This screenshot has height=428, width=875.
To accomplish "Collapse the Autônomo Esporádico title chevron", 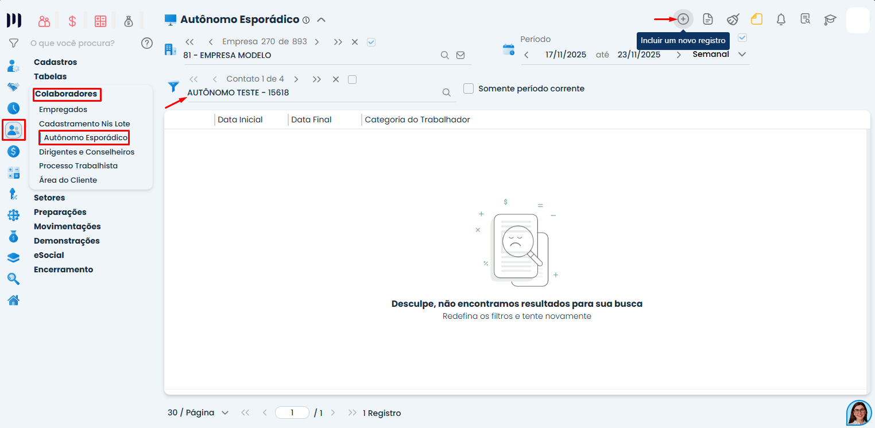I will (x=322, y=20).
